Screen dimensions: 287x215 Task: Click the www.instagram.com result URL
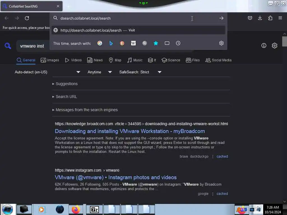[87, 170]
